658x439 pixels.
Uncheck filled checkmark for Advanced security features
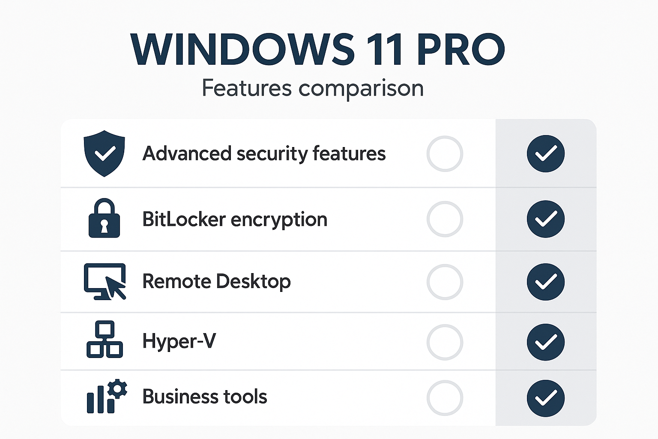545,153
